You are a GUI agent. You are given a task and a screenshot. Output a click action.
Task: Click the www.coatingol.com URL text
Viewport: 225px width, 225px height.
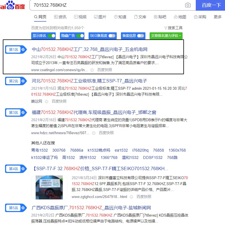pos(59,70)
